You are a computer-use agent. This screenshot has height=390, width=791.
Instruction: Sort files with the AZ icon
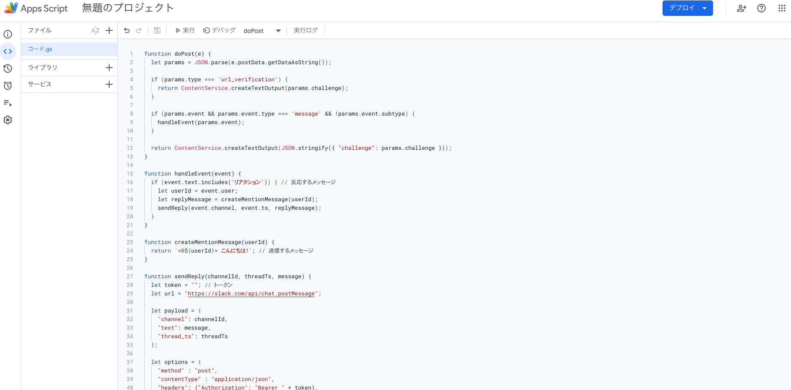pos(95,30)
